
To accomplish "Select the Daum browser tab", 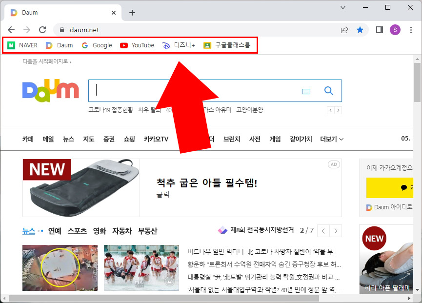I will 59,12.
